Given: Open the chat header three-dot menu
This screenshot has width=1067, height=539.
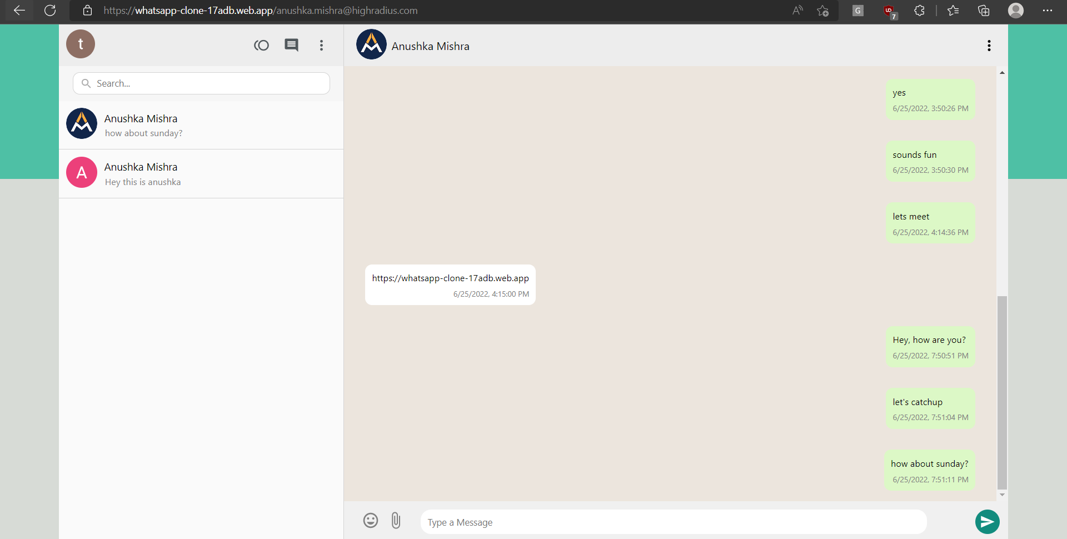Looking at the screenshot, I should tap(989, 45).
